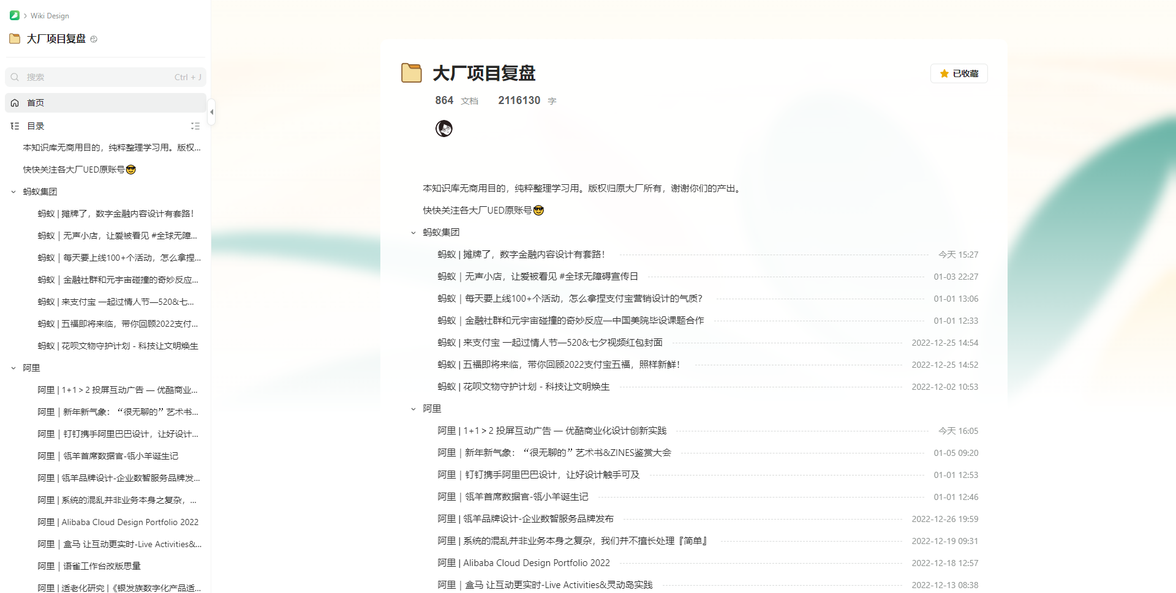Collapse the 蚂蚁集团 group in sidebar
This screenshot has height=593, width=1176.
pyautogui.click(x=13, y=192)
